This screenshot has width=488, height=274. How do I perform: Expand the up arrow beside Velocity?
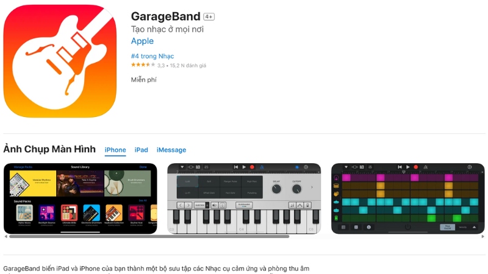pos(474,227)
